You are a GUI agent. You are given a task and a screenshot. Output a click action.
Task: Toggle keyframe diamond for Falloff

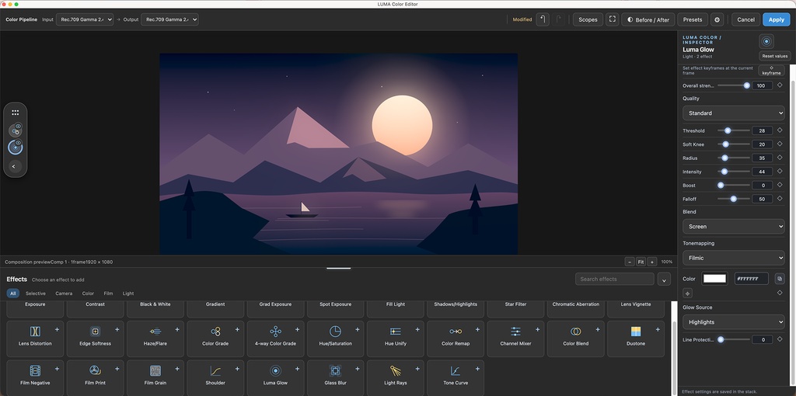click(x=780, y=199)
